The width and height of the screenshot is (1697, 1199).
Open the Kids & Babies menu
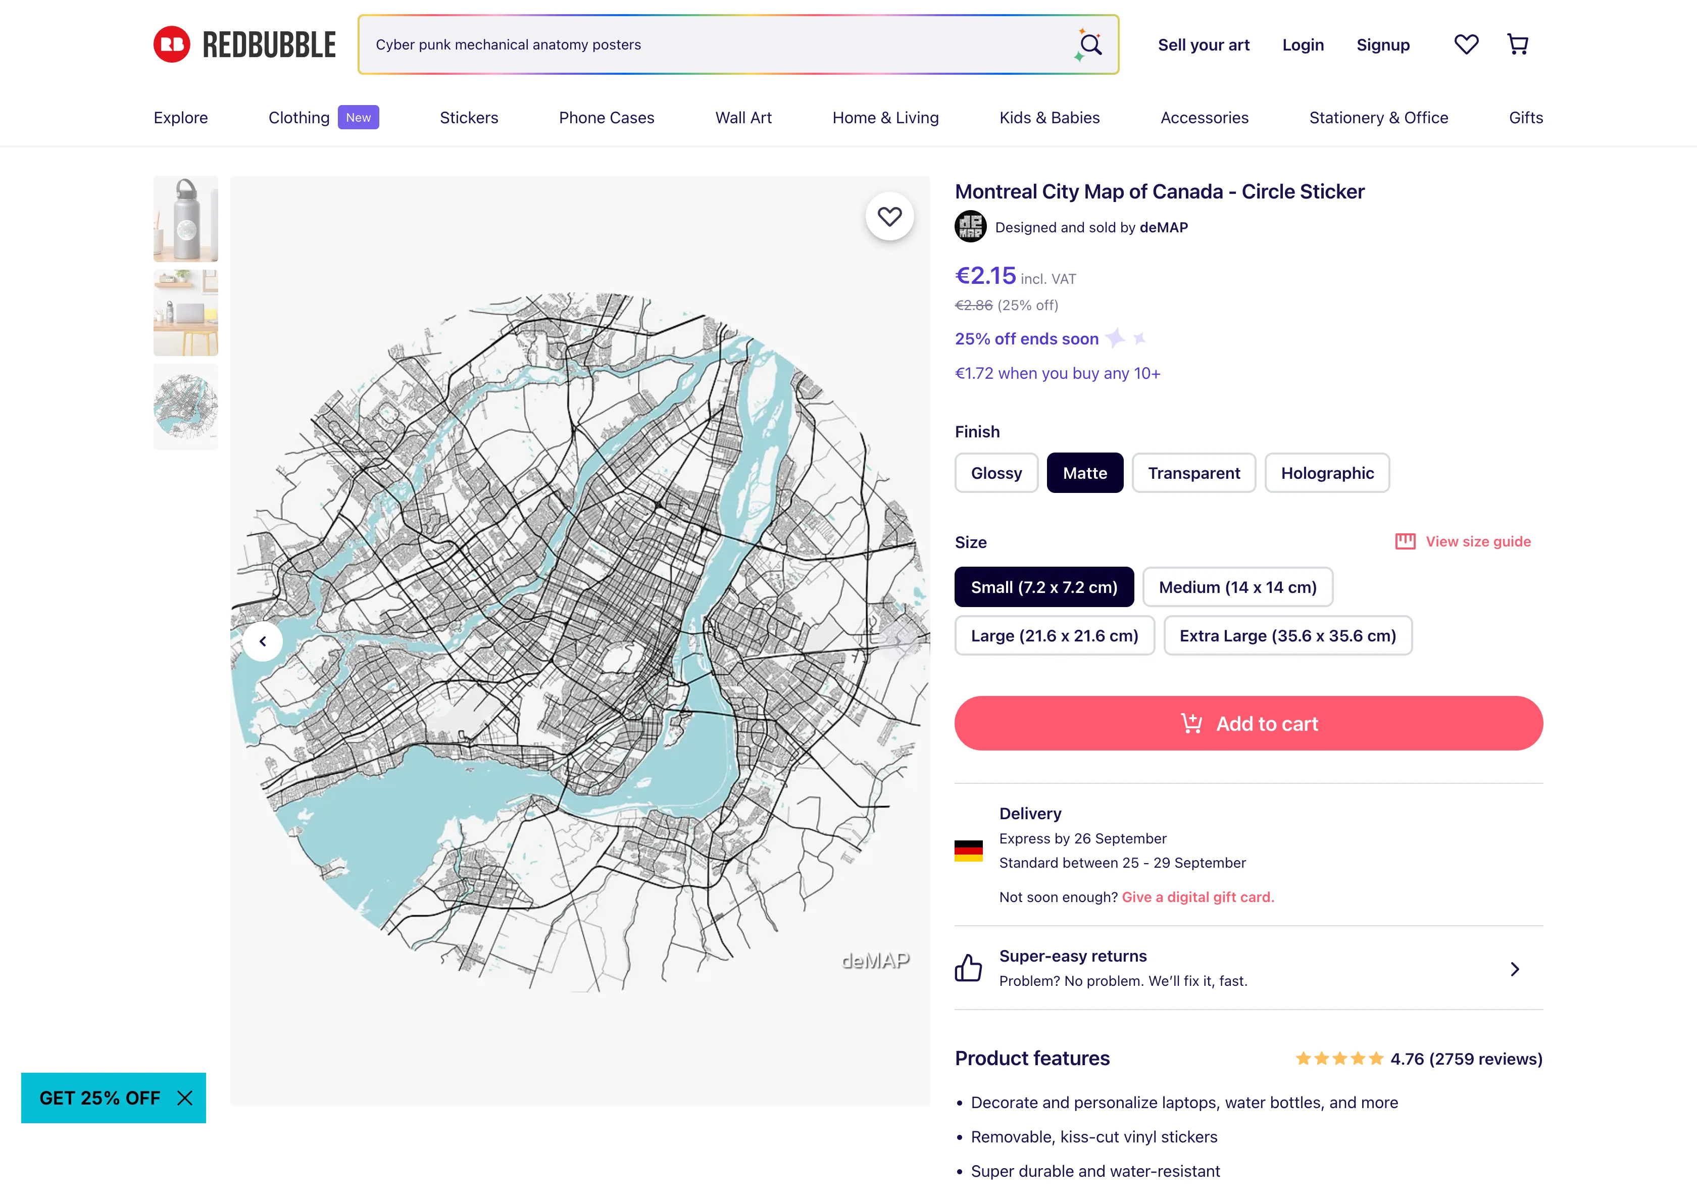point(1050,118)
